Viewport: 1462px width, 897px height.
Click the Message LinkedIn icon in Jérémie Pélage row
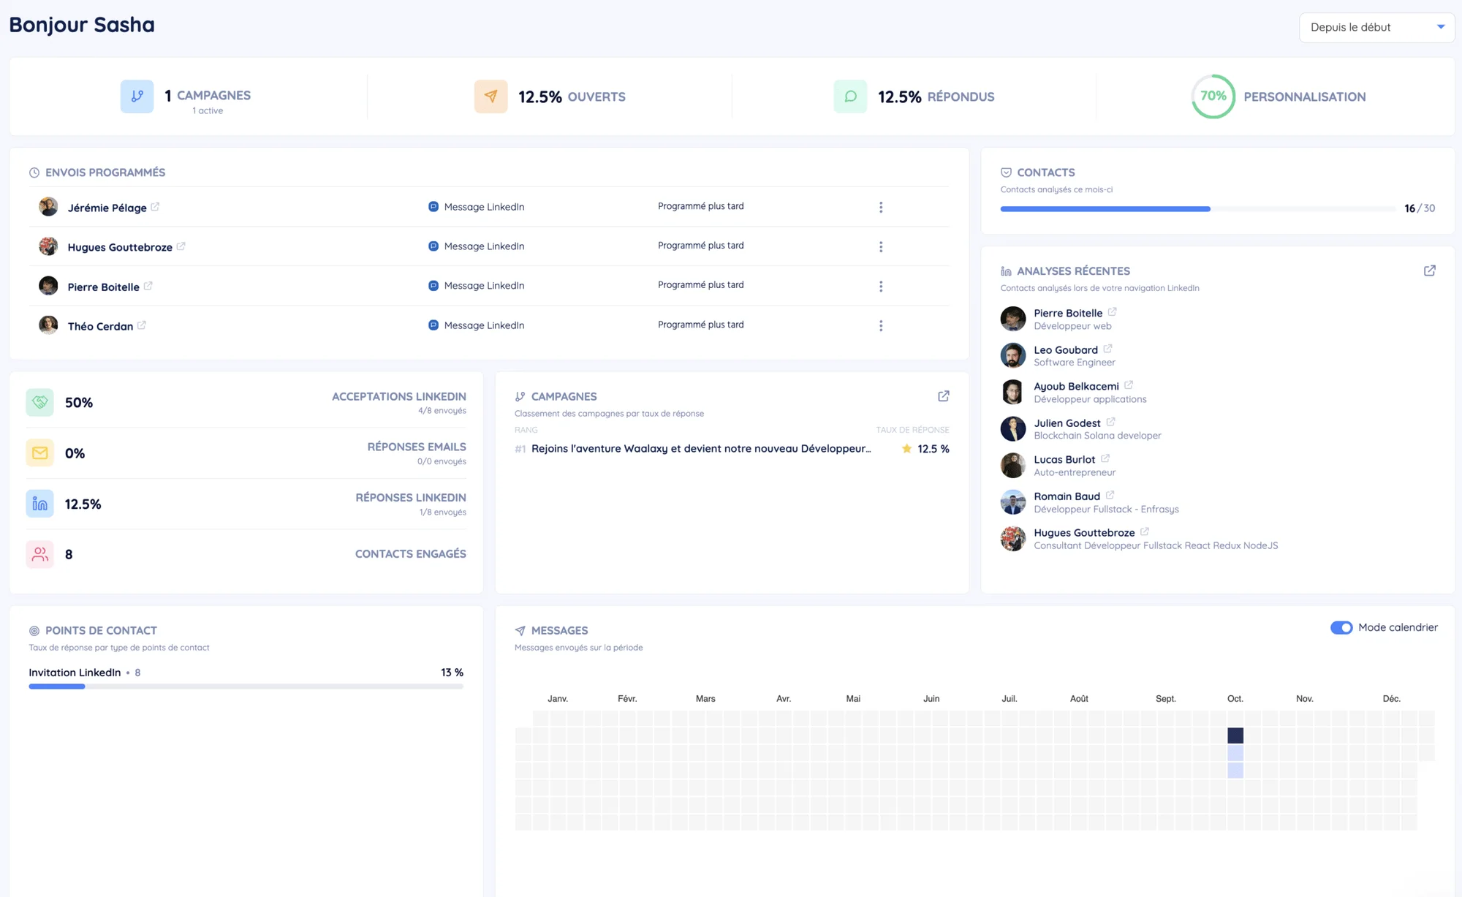point(433,207)
